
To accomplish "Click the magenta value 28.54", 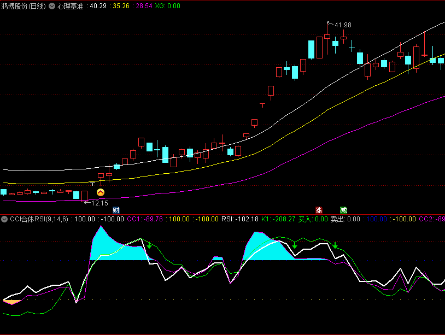I will click(x=144, y=6).
